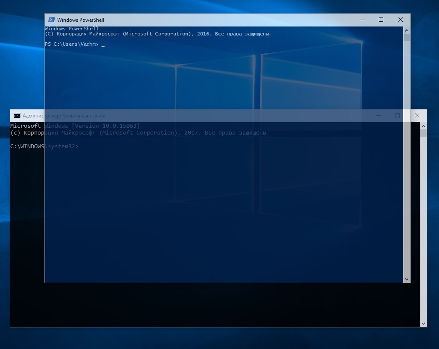Click the 'Microsoft Windows [Version 10.0.15063]' line

(x=75, y=126)
